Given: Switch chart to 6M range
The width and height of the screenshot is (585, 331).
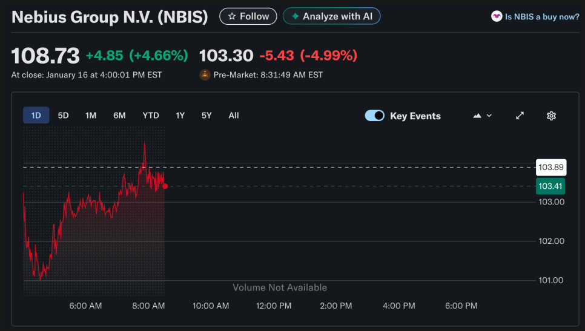Looking at the screenshot, I should click(119, 115).
